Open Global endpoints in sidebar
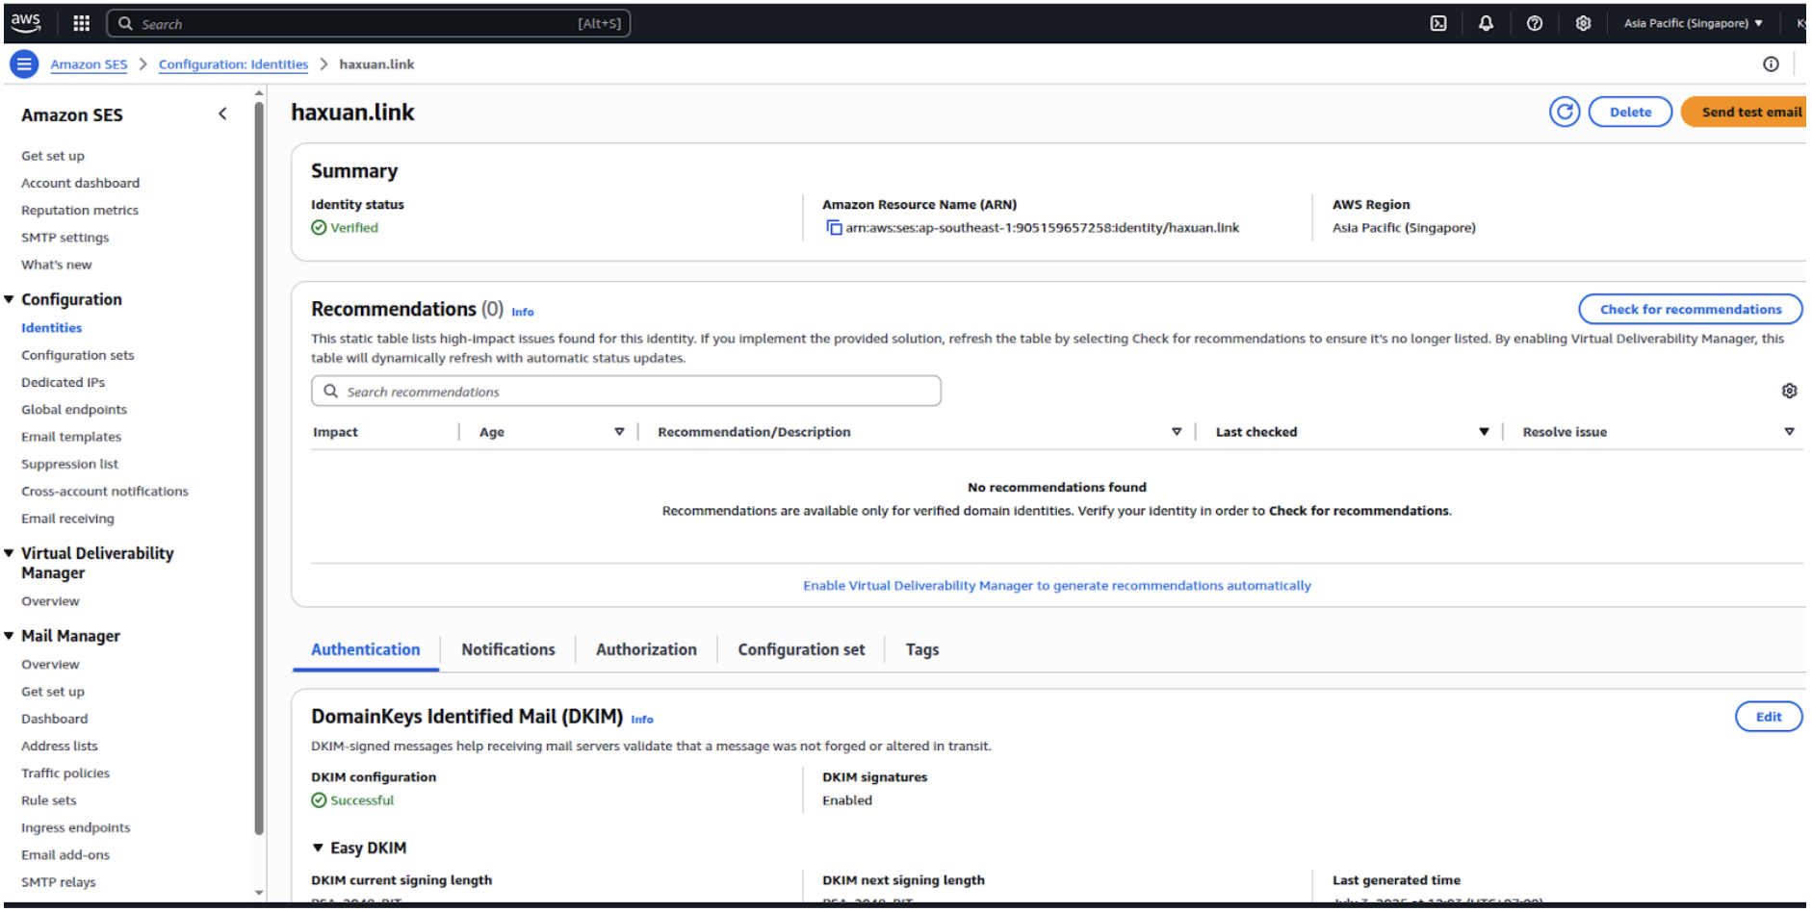 74,410
